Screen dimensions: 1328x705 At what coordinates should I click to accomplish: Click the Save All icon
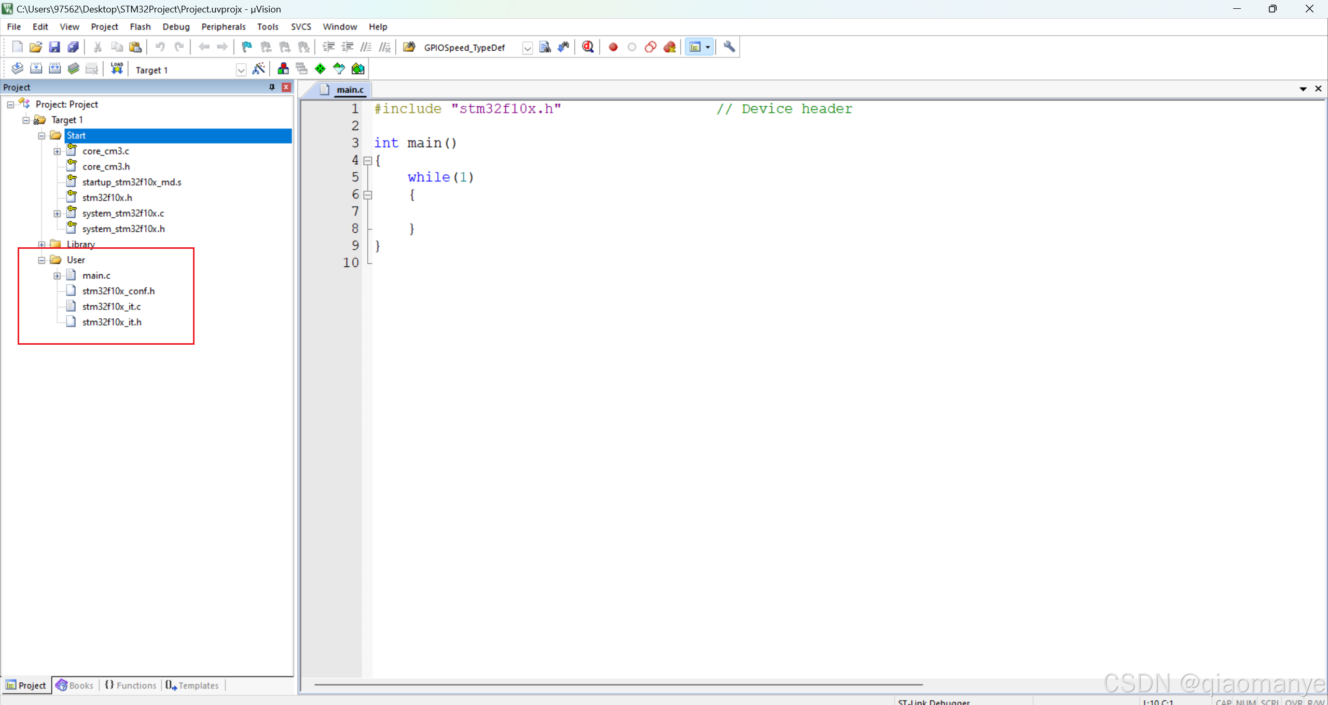pos(73,47)
